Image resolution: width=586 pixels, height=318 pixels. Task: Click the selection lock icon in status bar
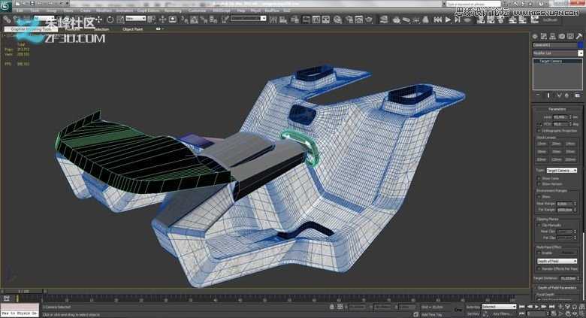coord(331,307)
